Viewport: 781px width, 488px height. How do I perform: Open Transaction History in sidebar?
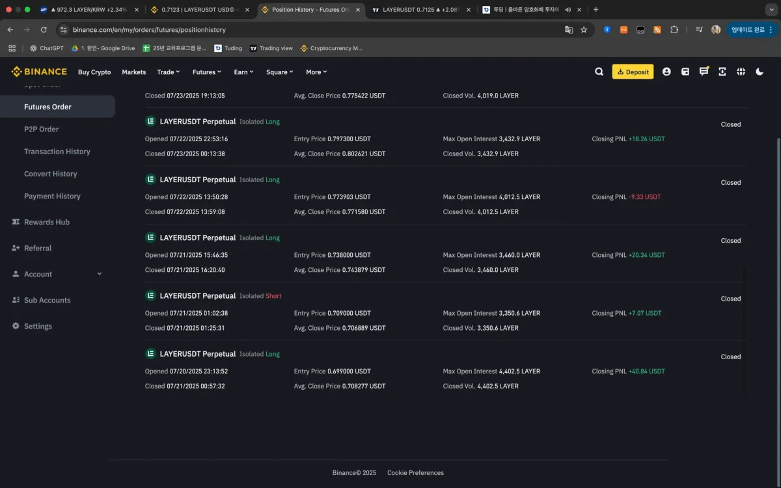57,152
